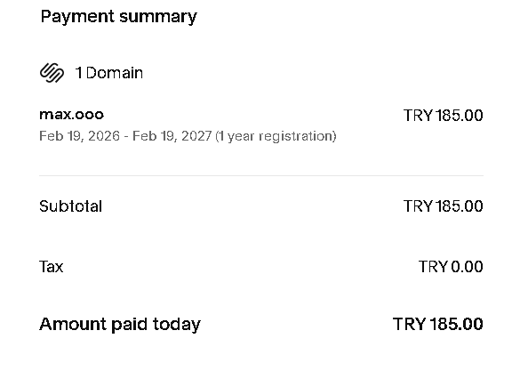Screen dimensions: 512x387
Task: Click the word summary in heading
Action: [x=158, y=16]
